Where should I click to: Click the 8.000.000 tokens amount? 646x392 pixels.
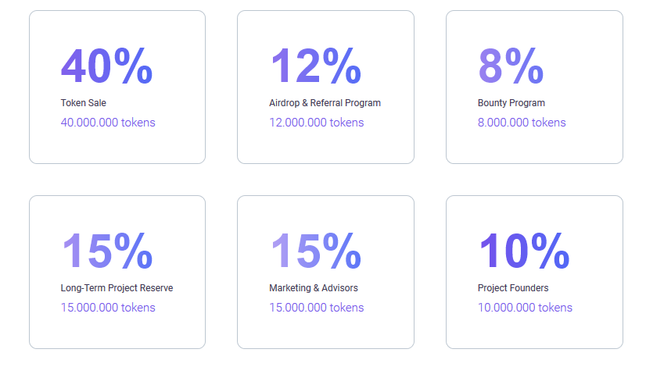tap(522, 123)
